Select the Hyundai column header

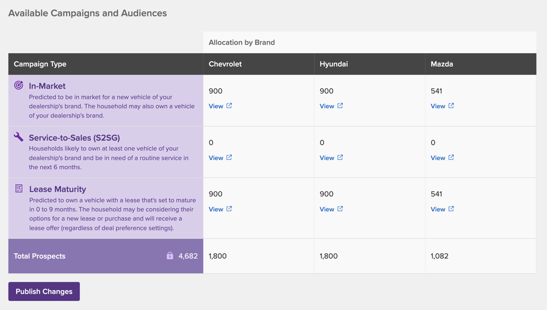pos(334,64)
